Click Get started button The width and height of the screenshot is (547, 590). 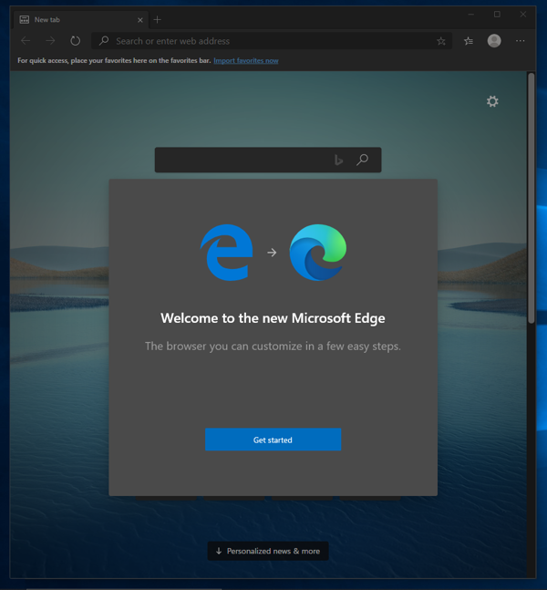[273, 440]
